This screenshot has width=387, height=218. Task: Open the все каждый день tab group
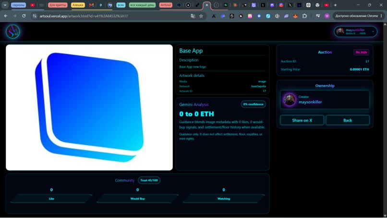click(142, 5)
